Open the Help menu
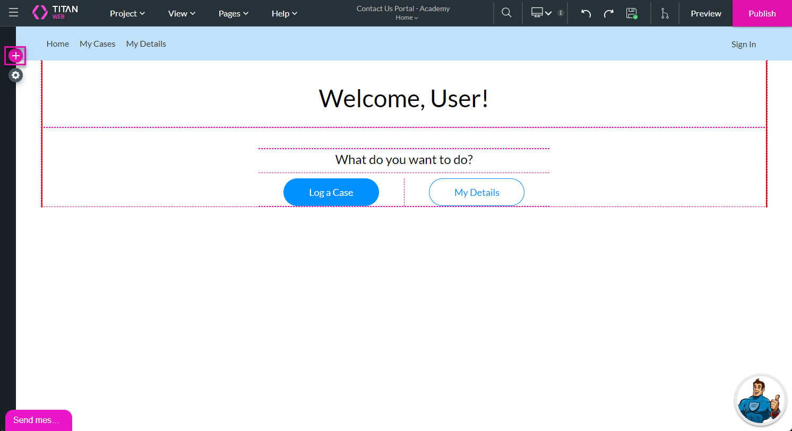 [285, 13]
